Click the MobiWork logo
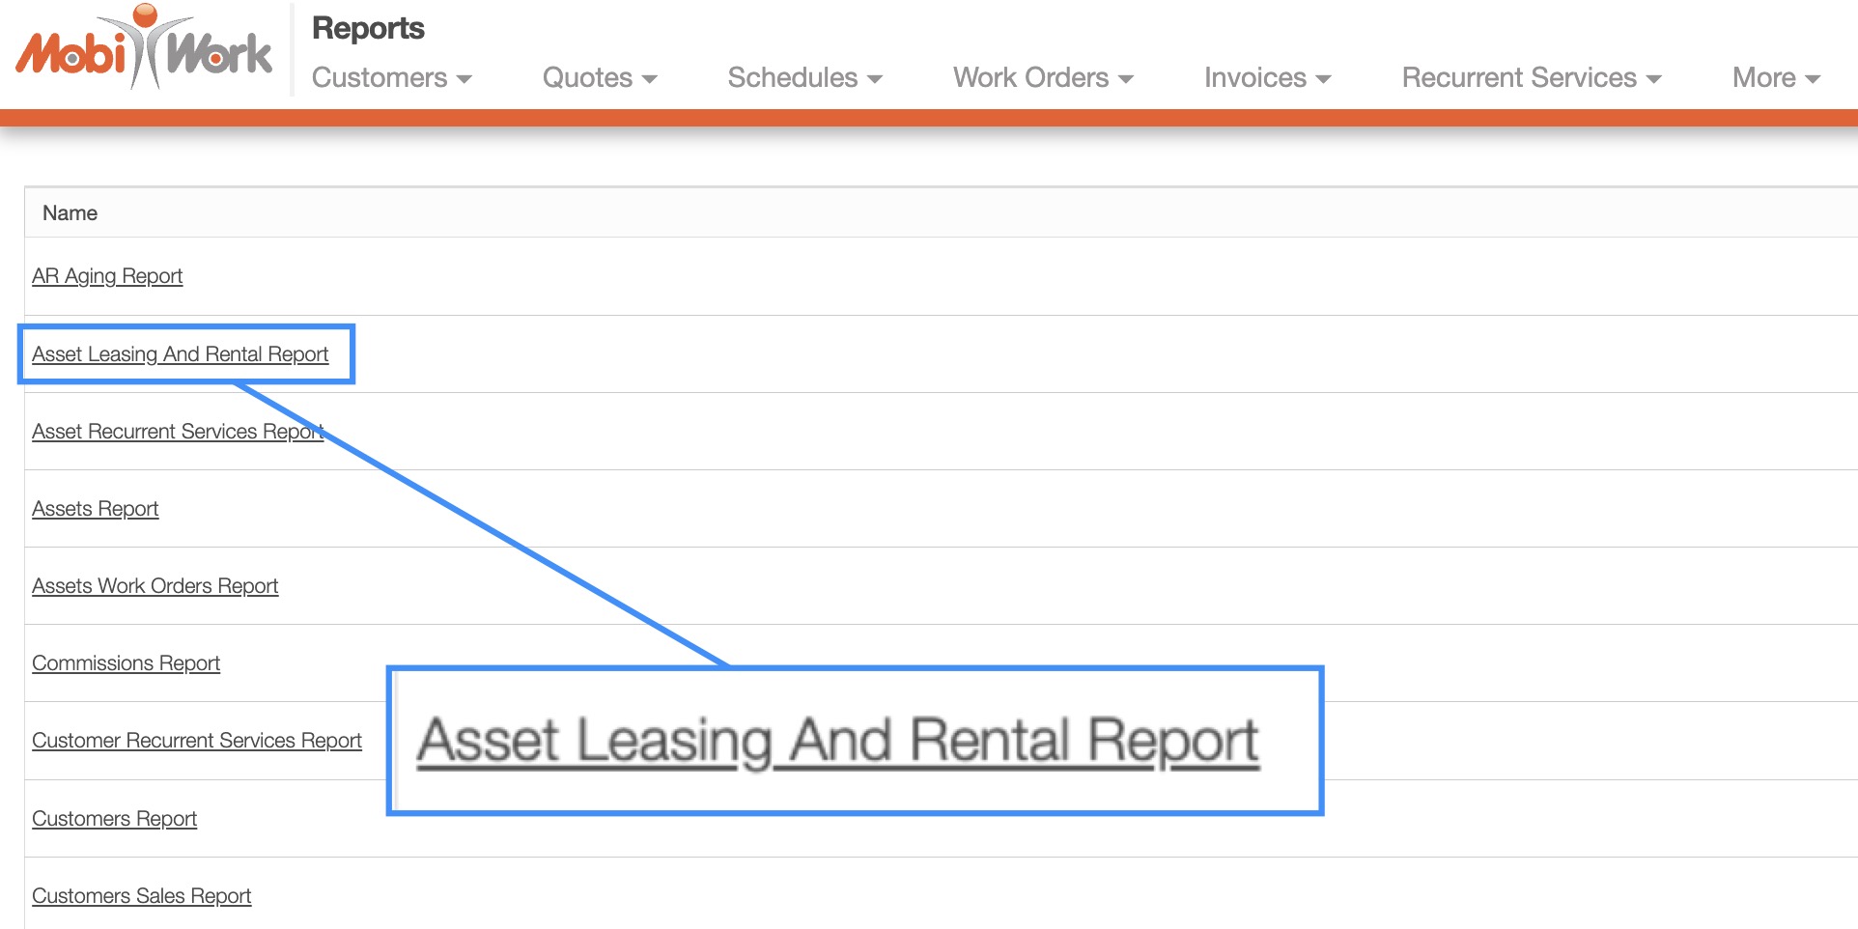Image resolution: width=1858 pixels, height=929 pixels. point(144,48)
